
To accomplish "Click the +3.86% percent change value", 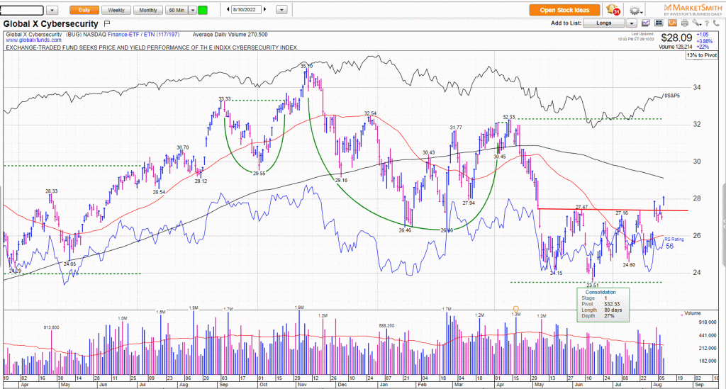I will click(x=704, y=40).
